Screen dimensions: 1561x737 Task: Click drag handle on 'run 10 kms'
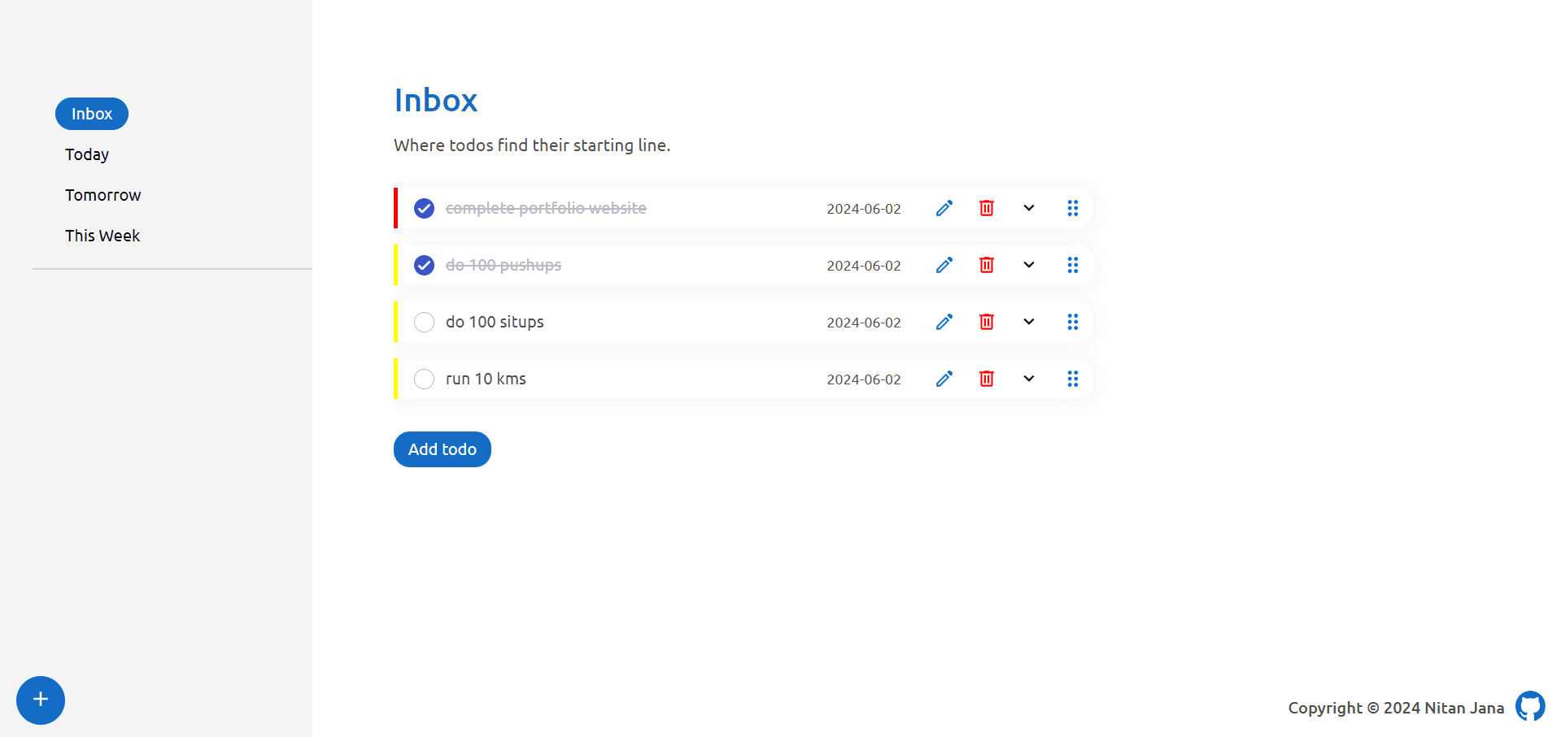coord(1072,379)
